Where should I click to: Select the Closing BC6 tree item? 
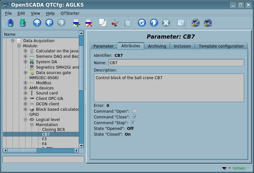pos(53,130)
